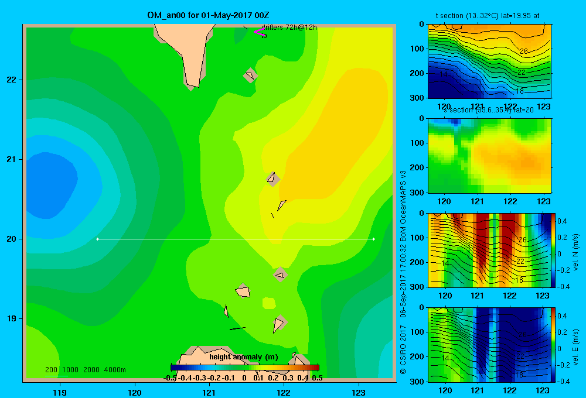Click the "-0.5" tick on the height anomaly color bar
The image size is (586, 398).
(170, 378)
